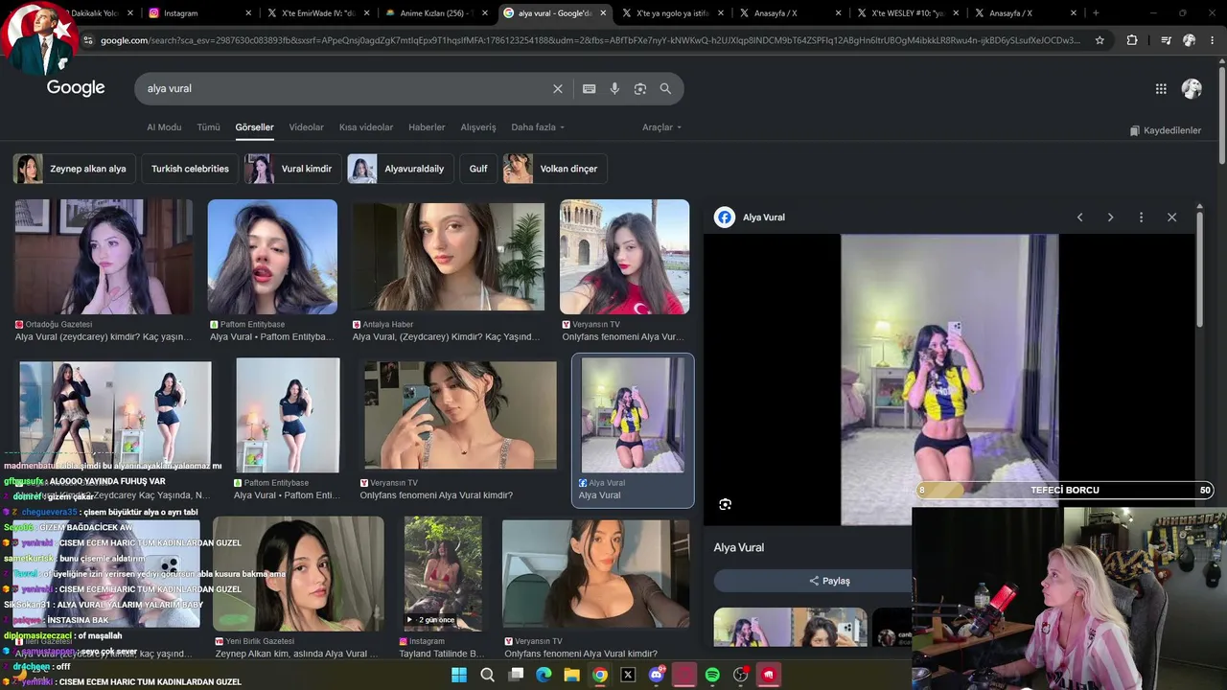Open OBS Studio from the taskbar
This screenshot has height=690, width=1227.
[x=740, y=675]
